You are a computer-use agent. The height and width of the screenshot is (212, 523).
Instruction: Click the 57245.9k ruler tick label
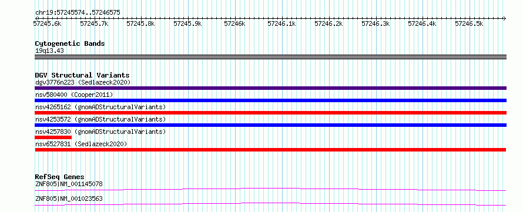tap(188, 23)
